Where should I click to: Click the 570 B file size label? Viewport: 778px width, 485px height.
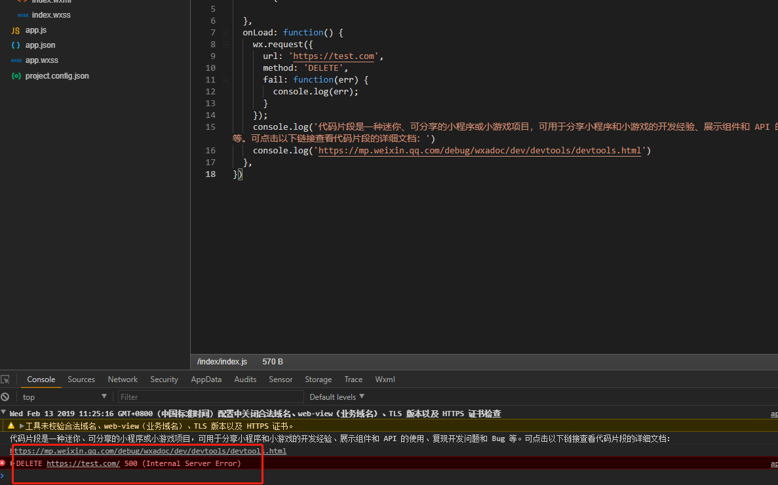(x=273, y=362)
